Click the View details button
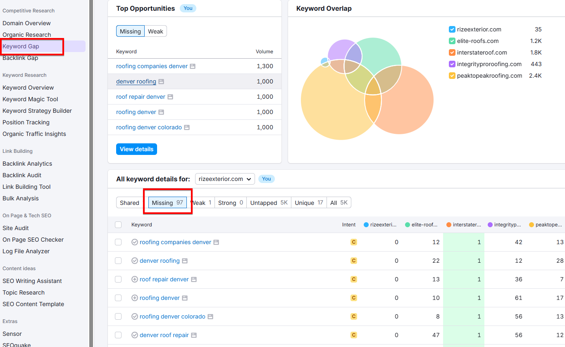This screenshot has height=347, width=565. coord(136,149)
